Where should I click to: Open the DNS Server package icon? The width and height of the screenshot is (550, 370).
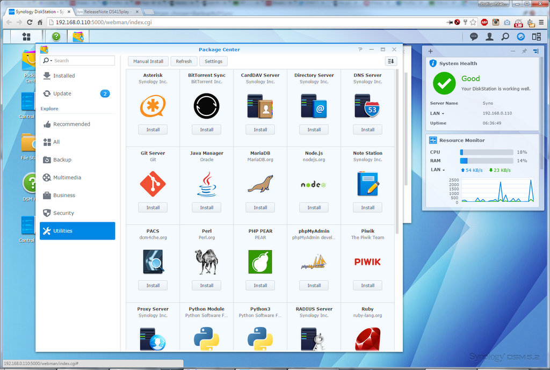(x=367, y=106)
